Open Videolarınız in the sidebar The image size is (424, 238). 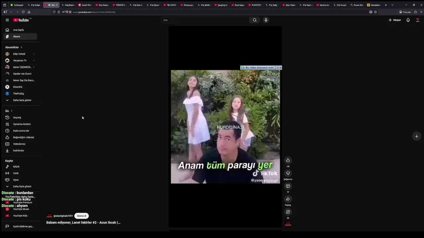(x=20, y=144)
